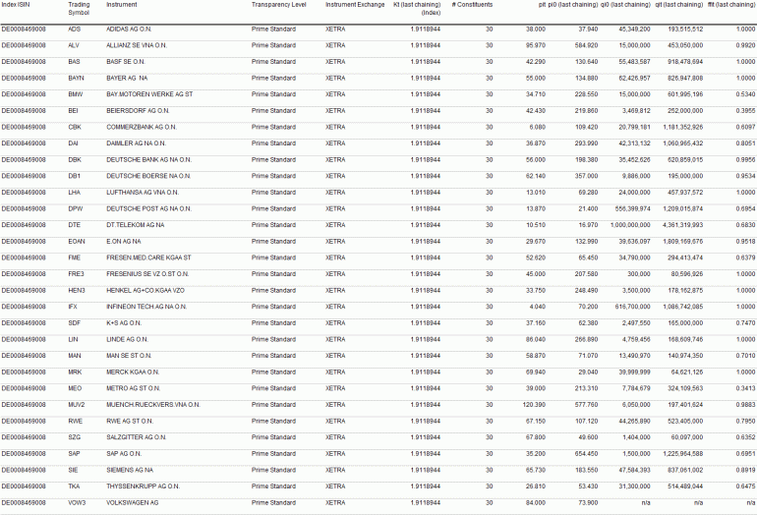Click K+S AG O.N. instrument
Image resolution: width=757 pixels, height=515 pixels.
coord(124,323)
